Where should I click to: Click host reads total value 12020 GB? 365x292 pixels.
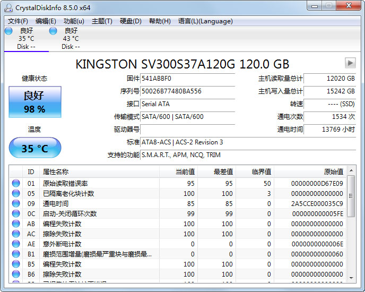click(x=330, y=79)
